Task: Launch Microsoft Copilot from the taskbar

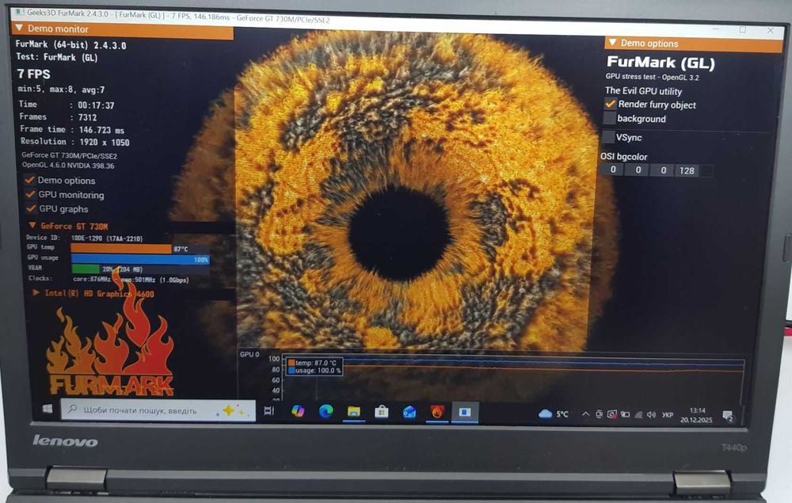Action: pyautogui.click(x=298, y=411)
